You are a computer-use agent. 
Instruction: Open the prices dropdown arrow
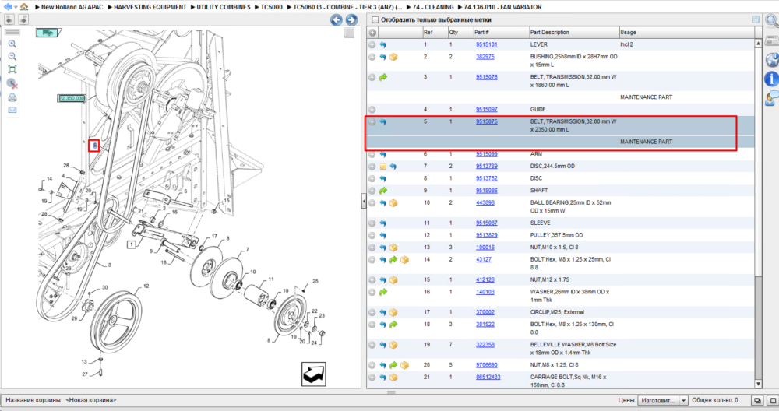click(x=683, y=400)
